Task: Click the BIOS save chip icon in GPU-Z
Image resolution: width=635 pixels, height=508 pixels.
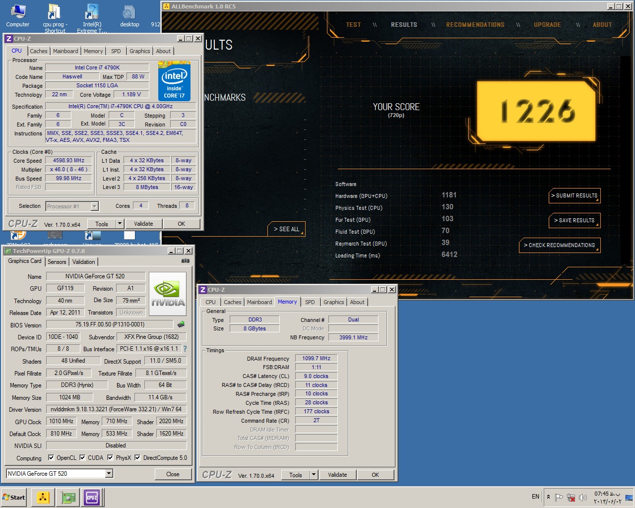Action: pos(181,324)
